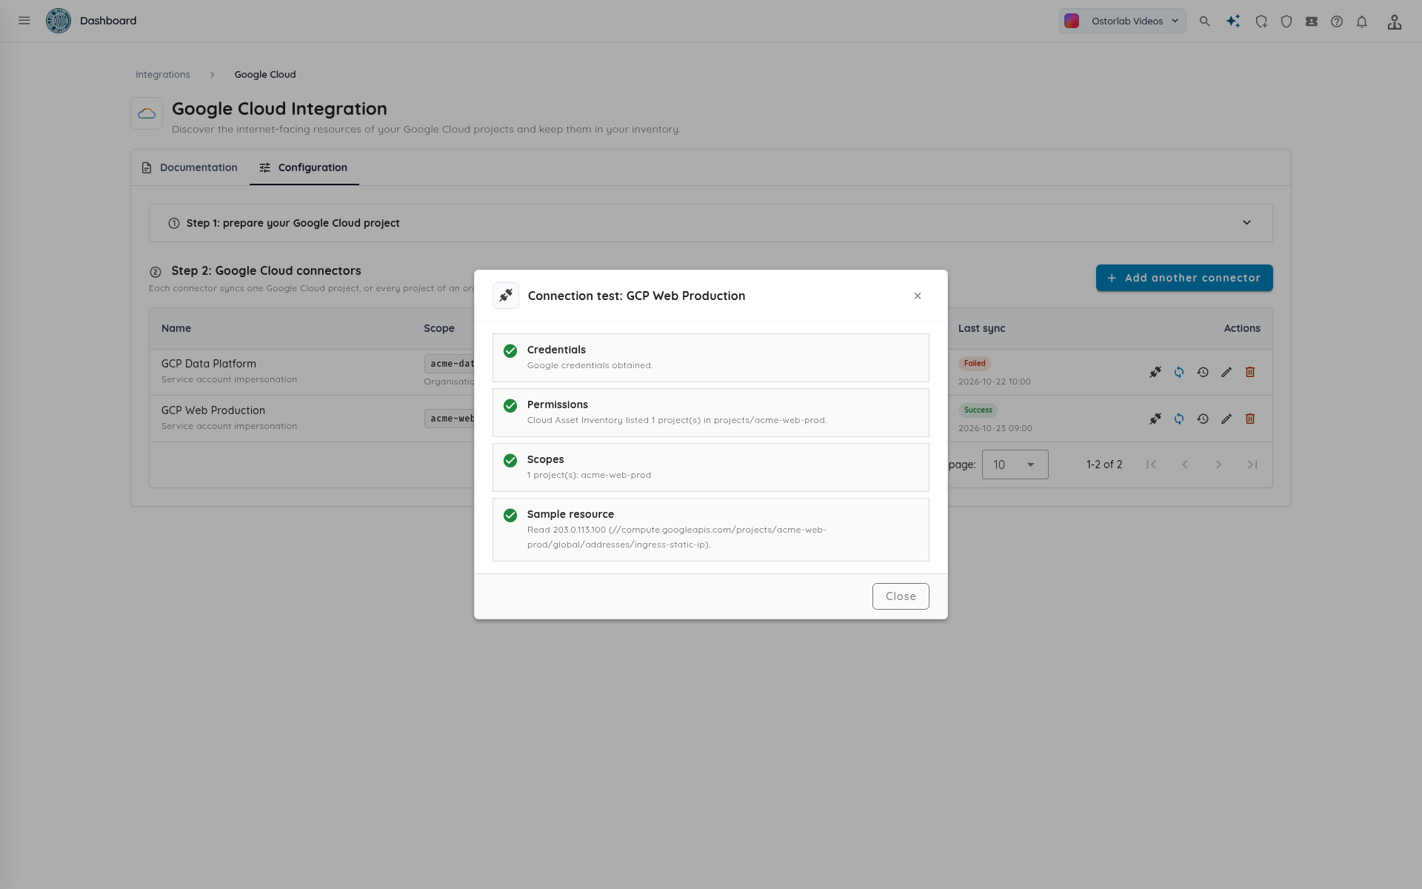
Task: Click the Sample resource check result
Action: pyautogui.click(x=710, y=530)
